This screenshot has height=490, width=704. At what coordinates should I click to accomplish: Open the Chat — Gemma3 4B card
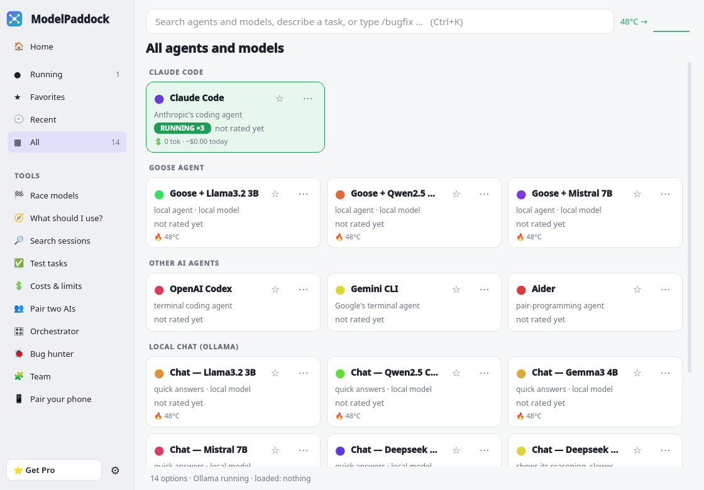(595, 392)
